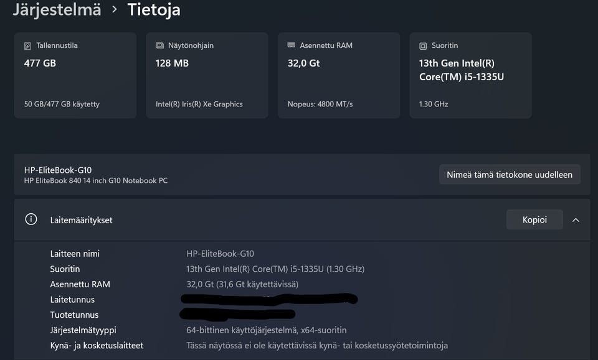Click the RAM icon beside Asennettu RAM

click(292, 46)
